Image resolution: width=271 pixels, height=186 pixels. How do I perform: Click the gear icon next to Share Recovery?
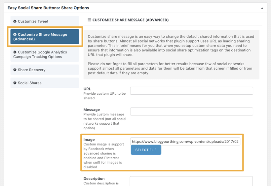15,70
